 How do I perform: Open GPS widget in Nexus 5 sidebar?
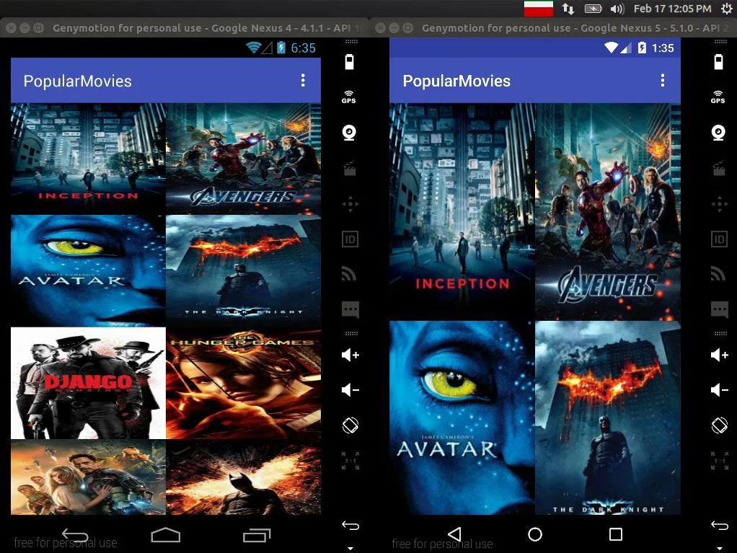pos(718,97)
